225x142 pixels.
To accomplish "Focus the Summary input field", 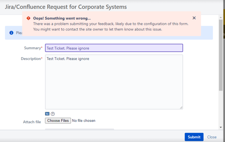I will 114,48.
